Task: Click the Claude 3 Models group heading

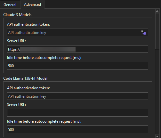Action: pos(17,15)
